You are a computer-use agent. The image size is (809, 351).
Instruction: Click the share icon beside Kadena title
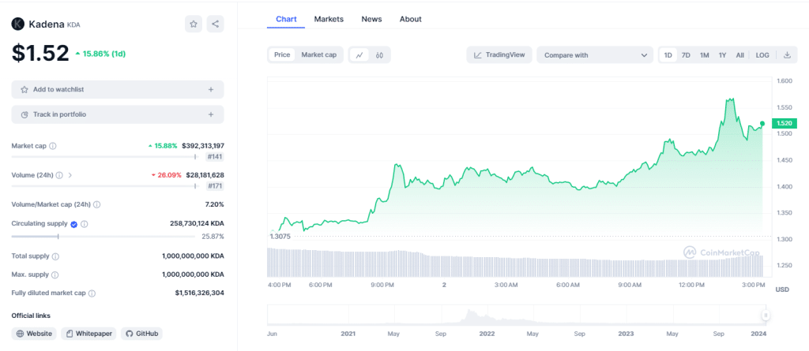[x=215, y=24]
